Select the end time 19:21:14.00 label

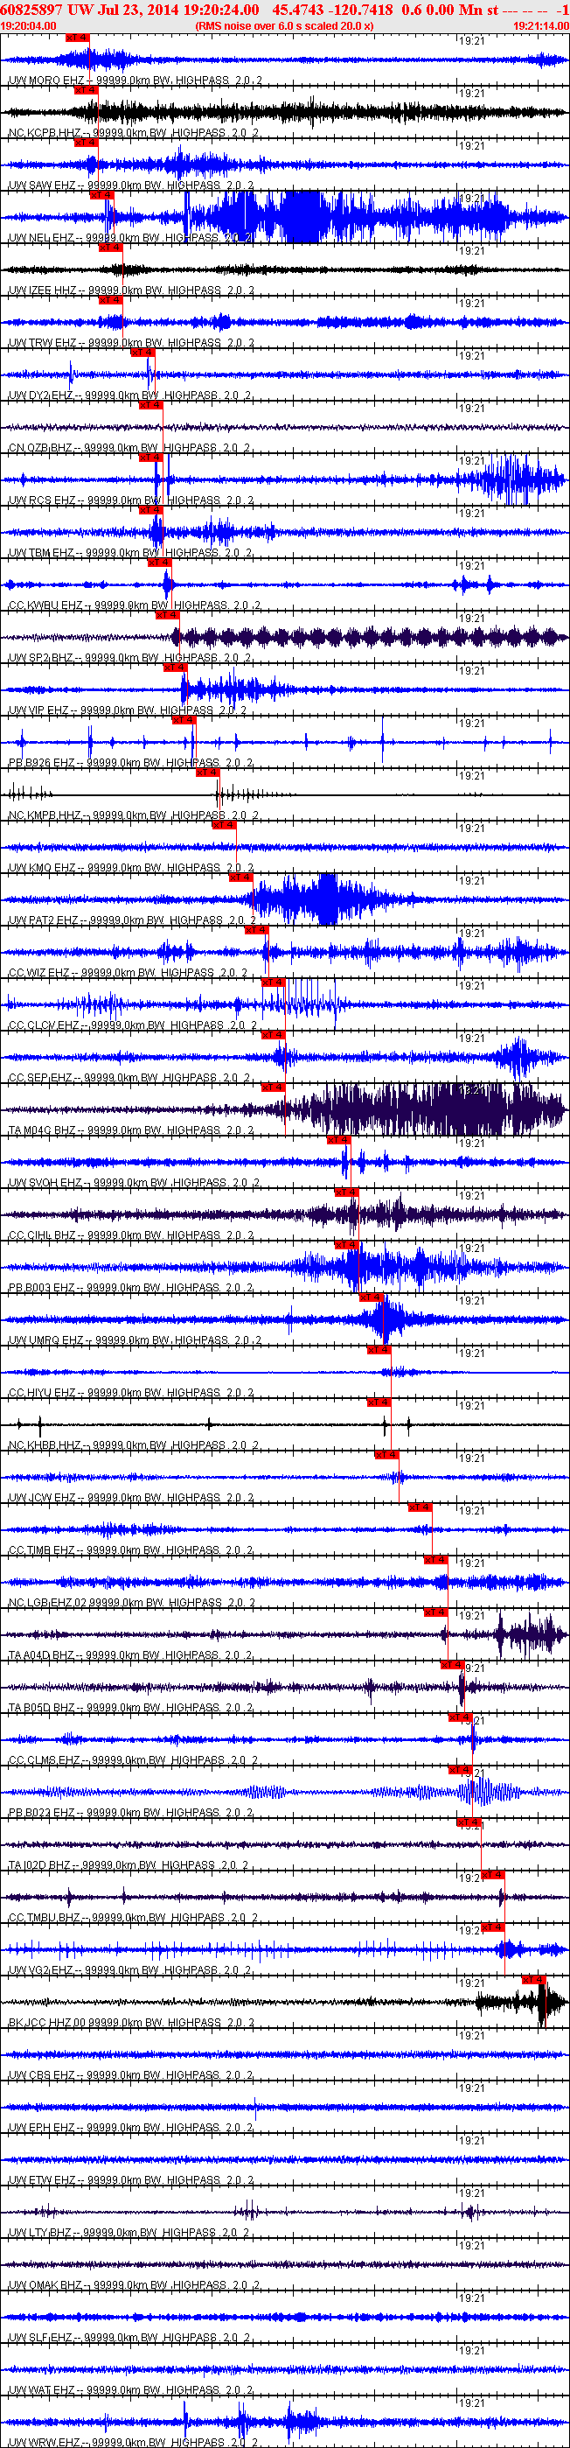pos(540,25)
